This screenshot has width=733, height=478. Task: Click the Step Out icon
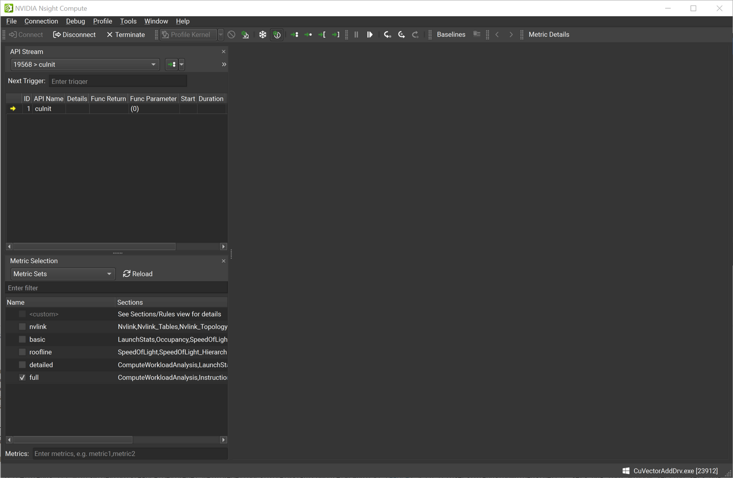(x=415, y=34)
